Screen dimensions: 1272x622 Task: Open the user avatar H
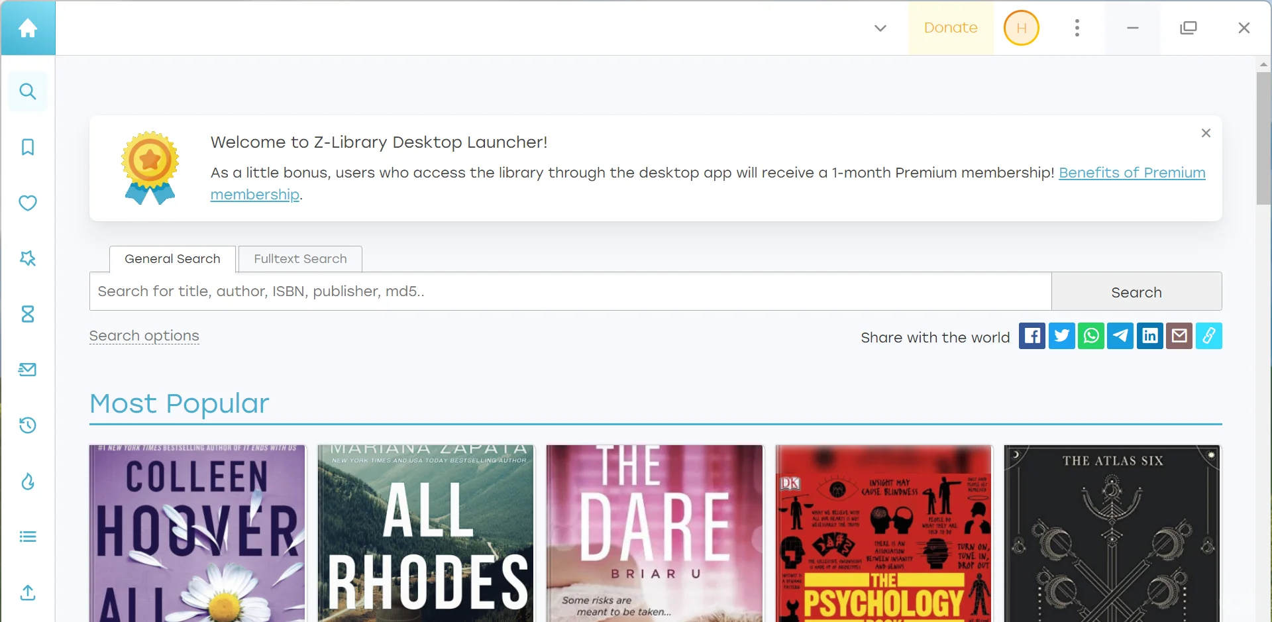[1022, 28]
